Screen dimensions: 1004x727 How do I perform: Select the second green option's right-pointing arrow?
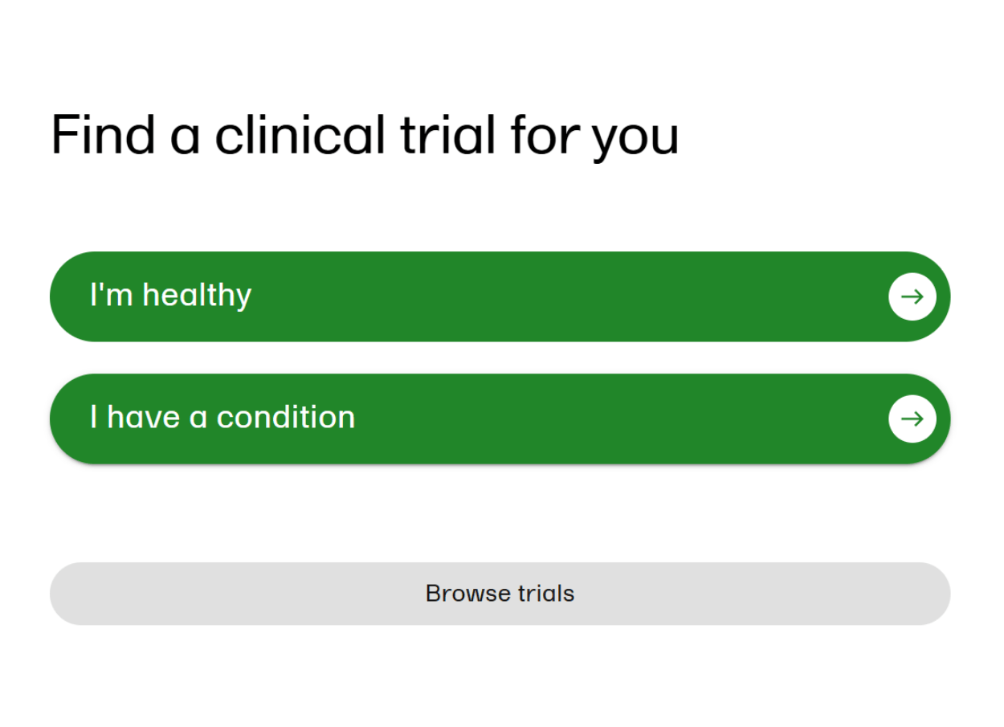tap(912, 419)
